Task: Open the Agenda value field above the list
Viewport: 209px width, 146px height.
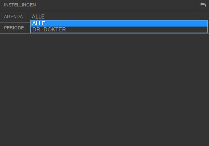Action: click(119, 16)
